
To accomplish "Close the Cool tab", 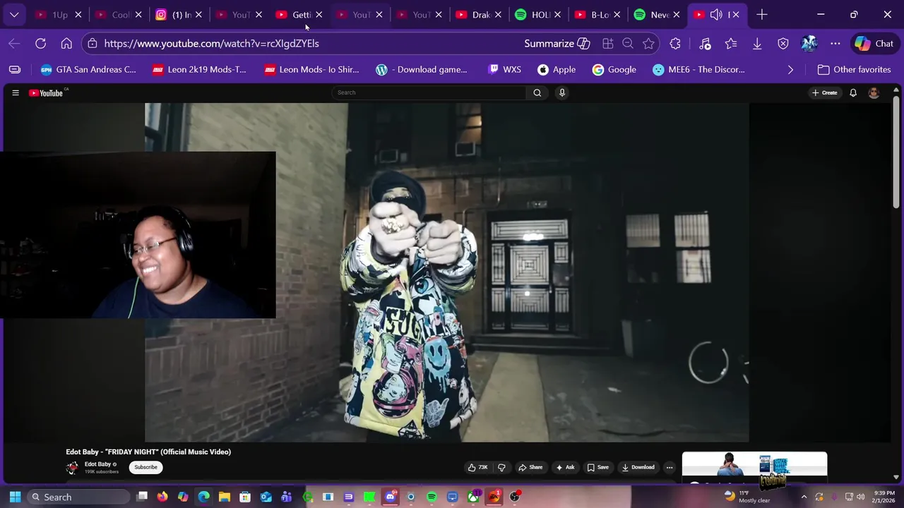I will pos(138,15).
